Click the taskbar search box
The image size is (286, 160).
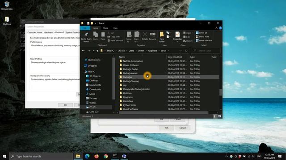click(41, 156)
